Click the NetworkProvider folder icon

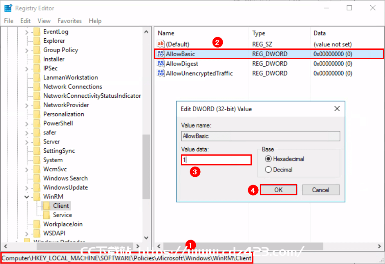click(37, 105)
